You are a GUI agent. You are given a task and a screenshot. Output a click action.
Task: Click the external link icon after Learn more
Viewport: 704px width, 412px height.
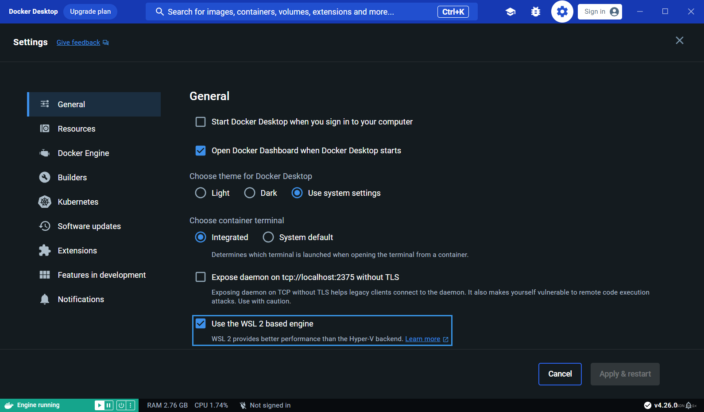(x=445, y=339)
